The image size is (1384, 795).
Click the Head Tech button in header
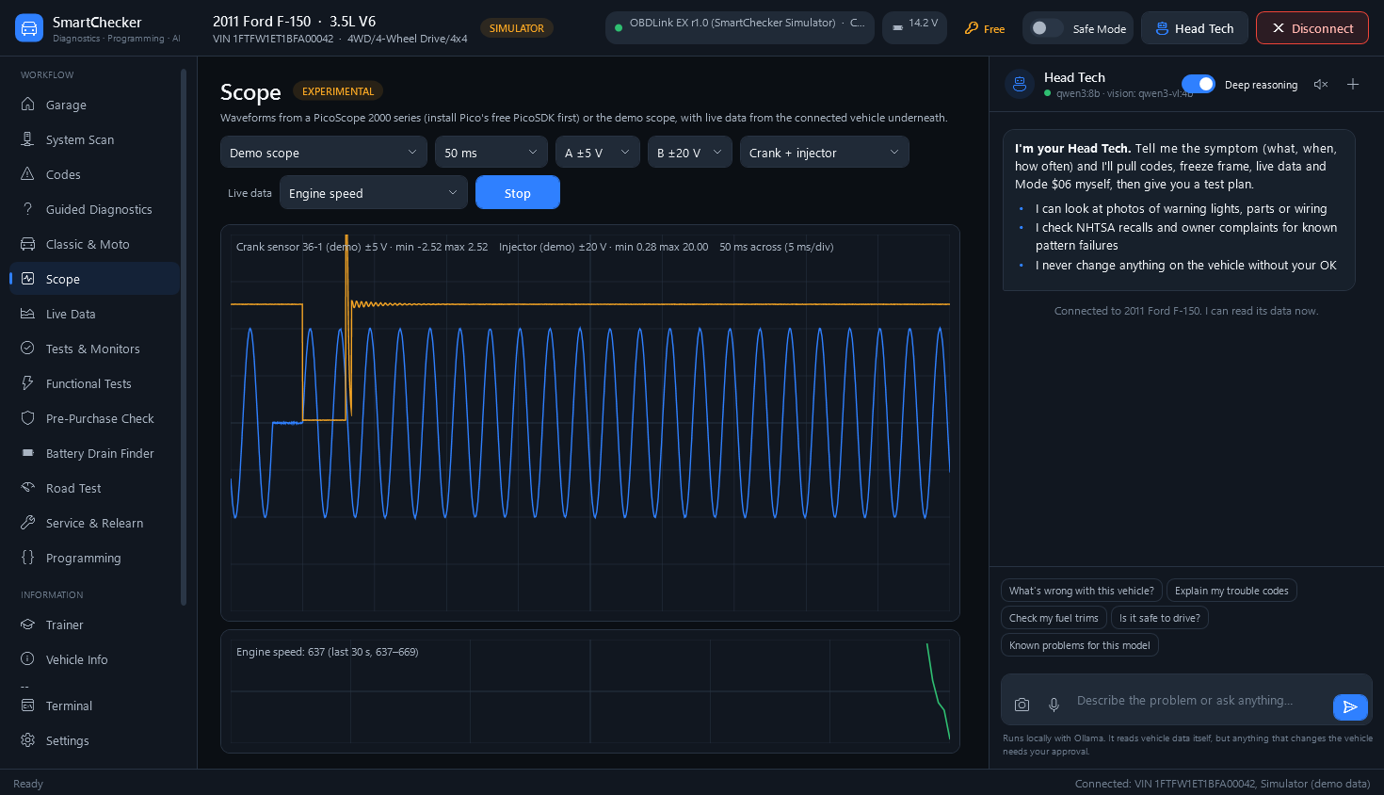pyautogui.click(x=1195, y=28)
